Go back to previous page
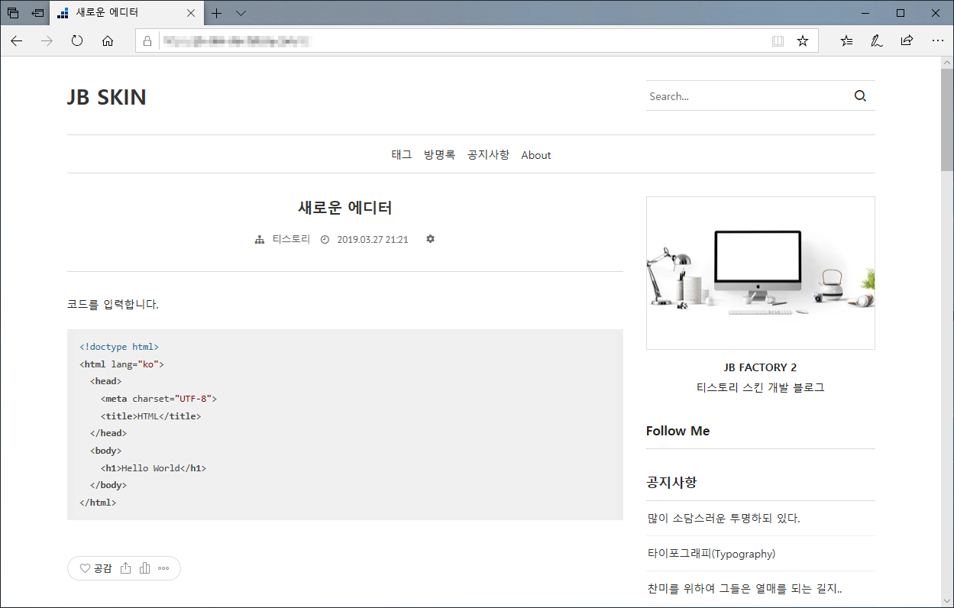 (x=17, y=41)
